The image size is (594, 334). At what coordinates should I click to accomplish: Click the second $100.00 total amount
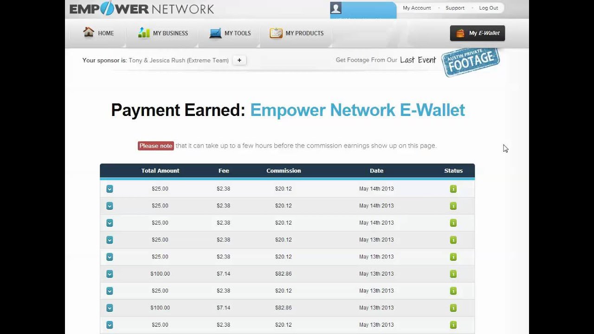click(160, 308)
